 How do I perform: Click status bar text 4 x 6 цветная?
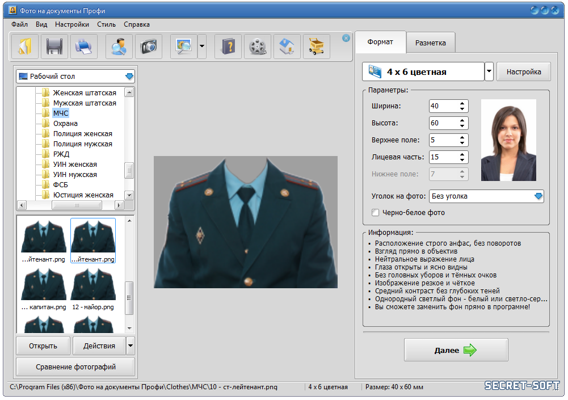pyautogui.click(x=328, y=387)
